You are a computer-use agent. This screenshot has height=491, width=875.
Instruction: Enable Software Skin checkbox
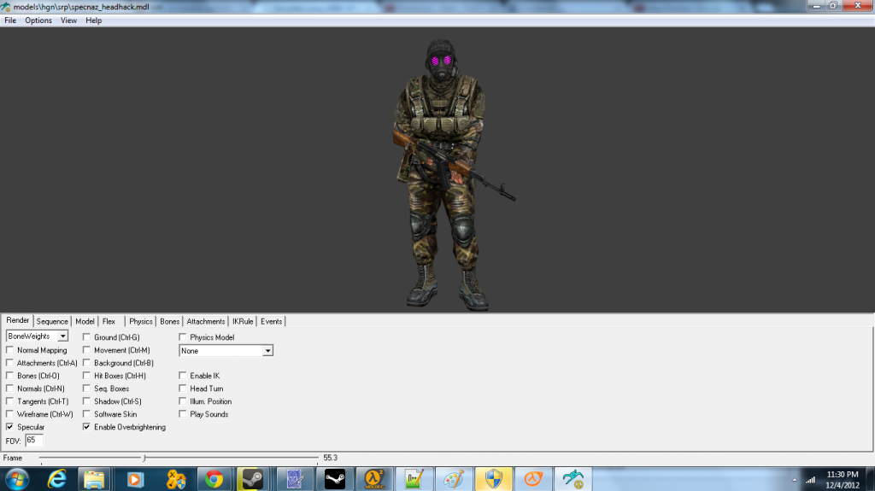coord(86,414)
